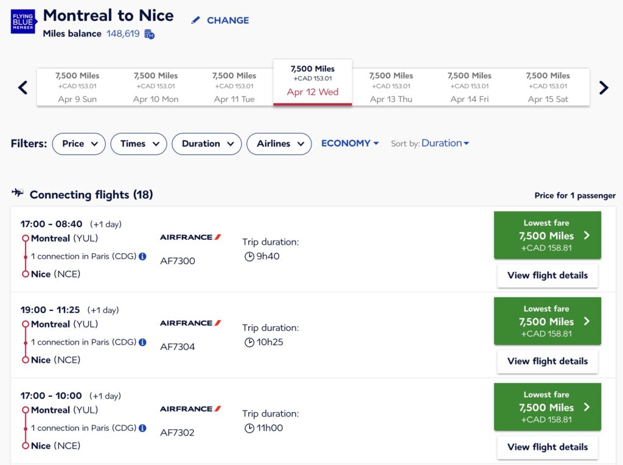Select the Lowest fare for flight AF7302
Viewport: 623px width, 465px height.
(547, 407)
